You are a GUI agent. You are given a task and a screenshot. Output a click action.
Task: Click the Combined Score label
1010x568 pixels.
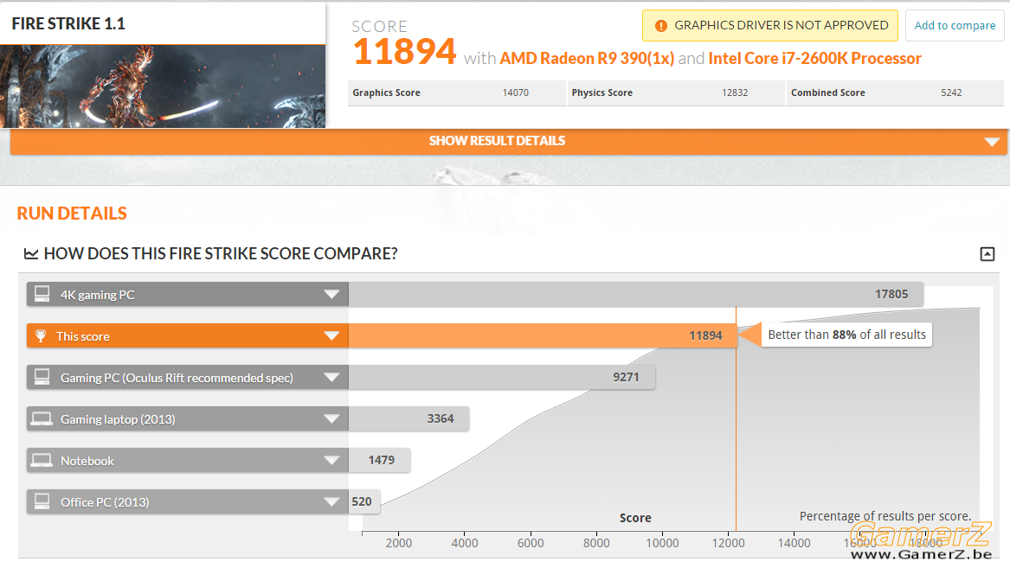(x=828, y=93)
